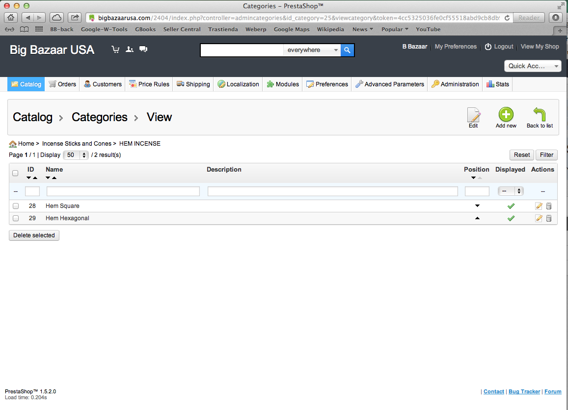Image resolution: width=568 pixels, height=410 pixels.
Task: Click the browser share button
Action: (x=75, y=17)
